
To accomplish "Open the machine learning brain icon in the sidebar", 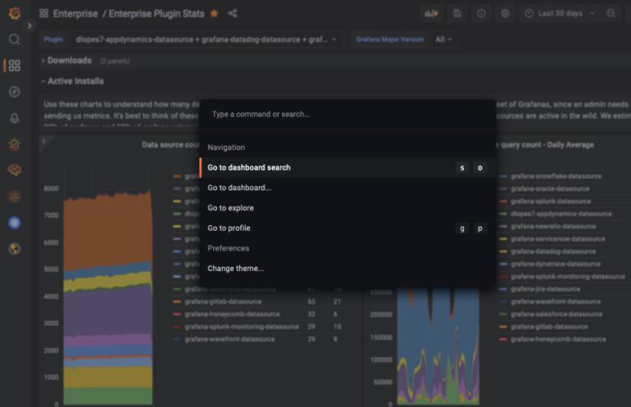I will click(x=15, y=170).
